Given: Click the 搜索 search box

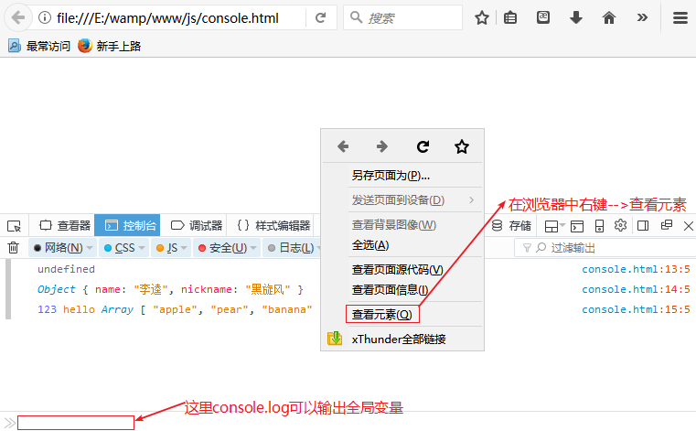Looking at the screenshot, I should coord(402,17).
